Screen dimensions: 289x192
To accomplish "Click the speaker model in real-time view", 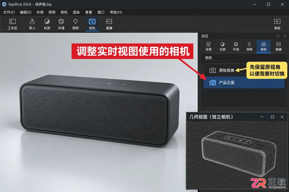I will pos(100,110).
